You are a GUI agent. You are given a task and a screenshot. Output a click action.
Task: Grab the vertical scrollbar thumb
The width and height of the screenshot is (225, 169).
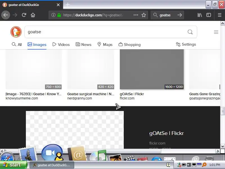coord(222,111)
